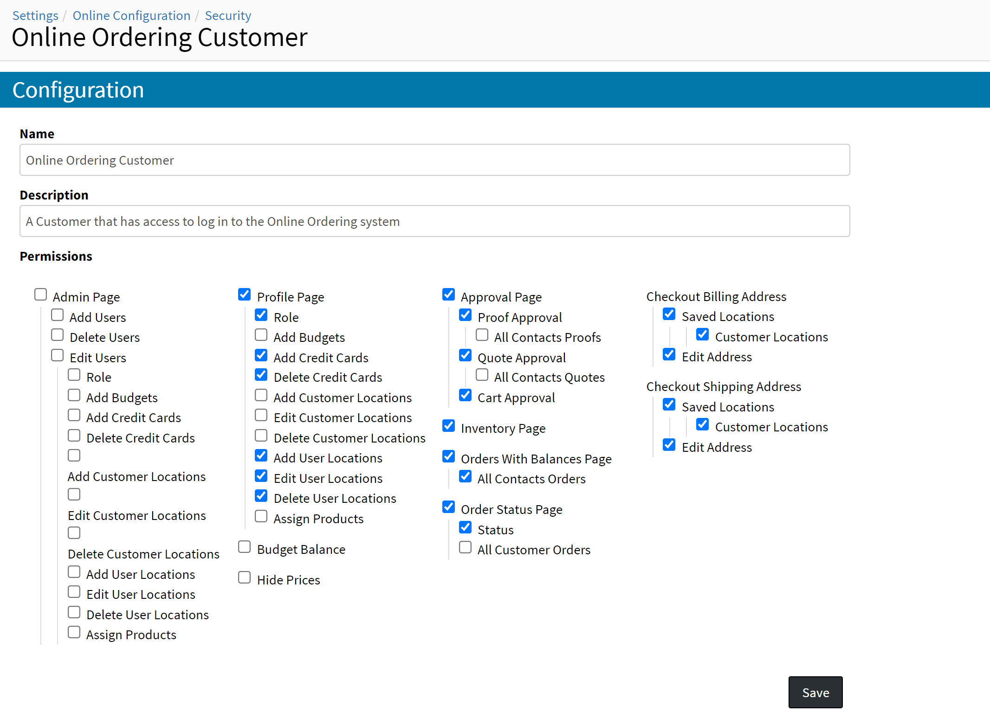Screen dimensions: 990x725
Task: Check the Add Budgets box under Profile Page
Action: [261, 335]
